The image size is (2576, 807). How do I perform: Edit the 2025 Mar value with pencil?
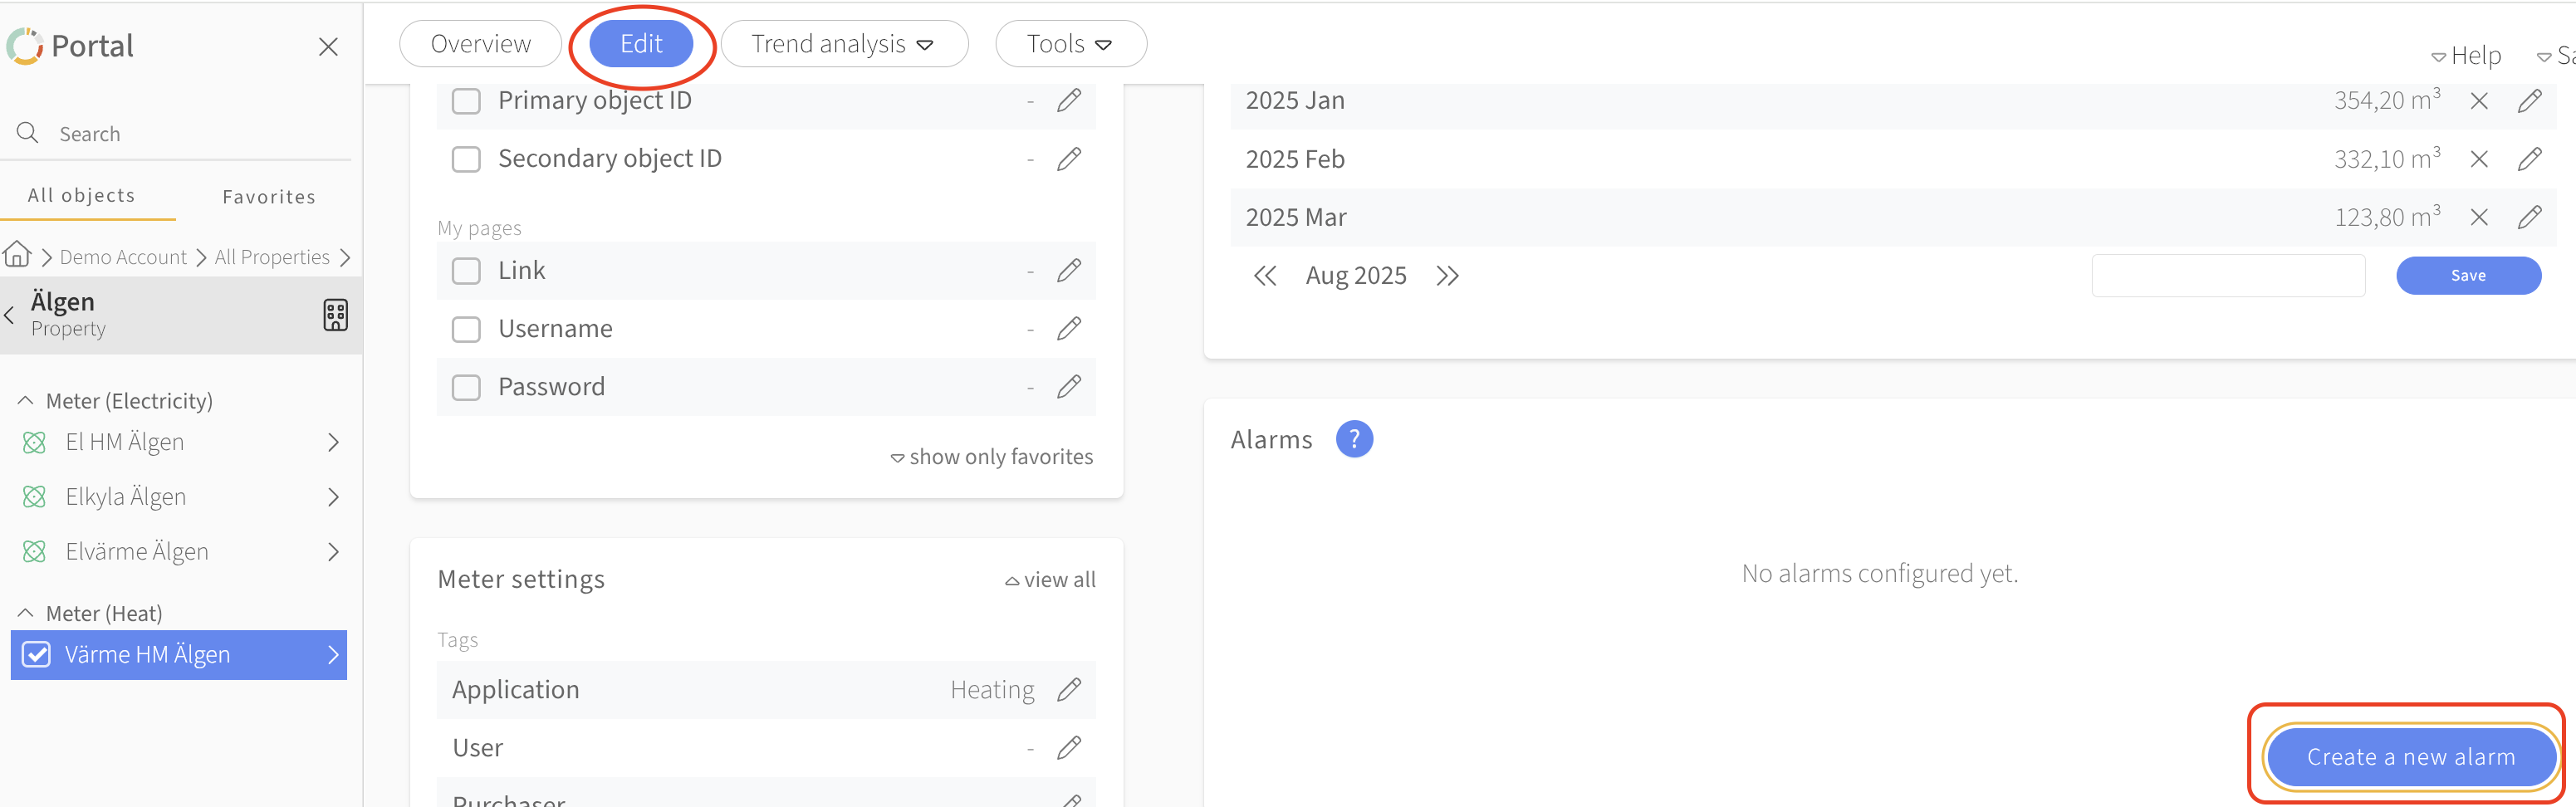pos(2529,217)
